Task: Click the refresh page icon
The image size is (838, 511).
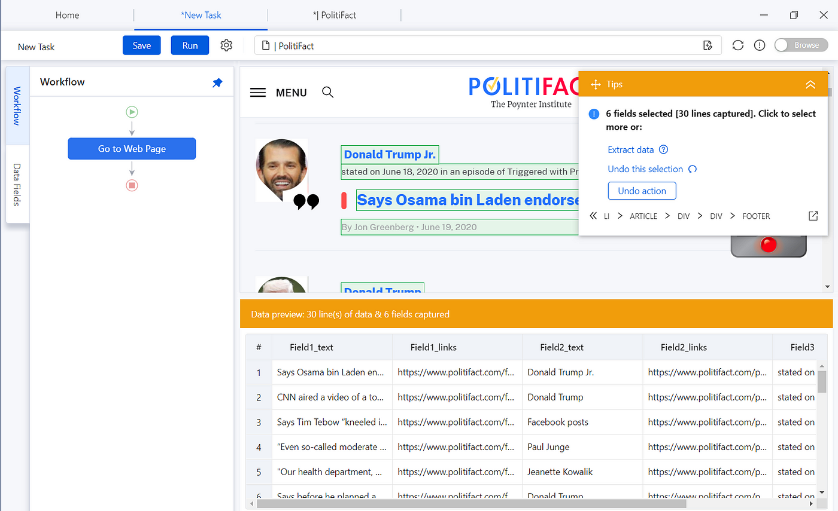Action: 738,45
